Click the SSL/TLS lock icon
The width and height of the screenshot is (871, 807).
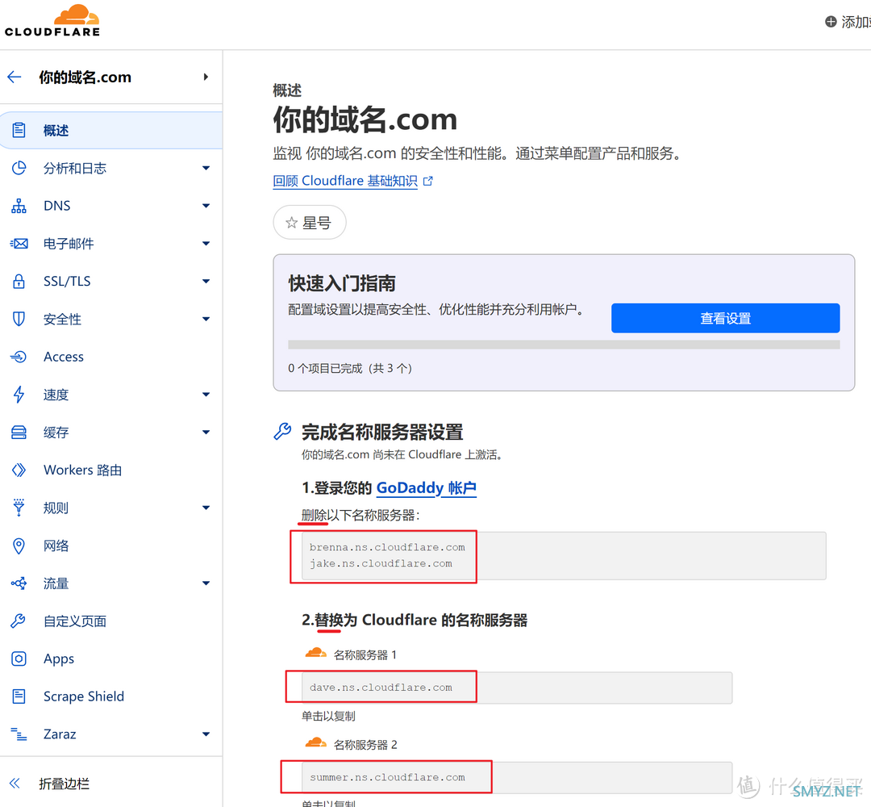point(19,281)
